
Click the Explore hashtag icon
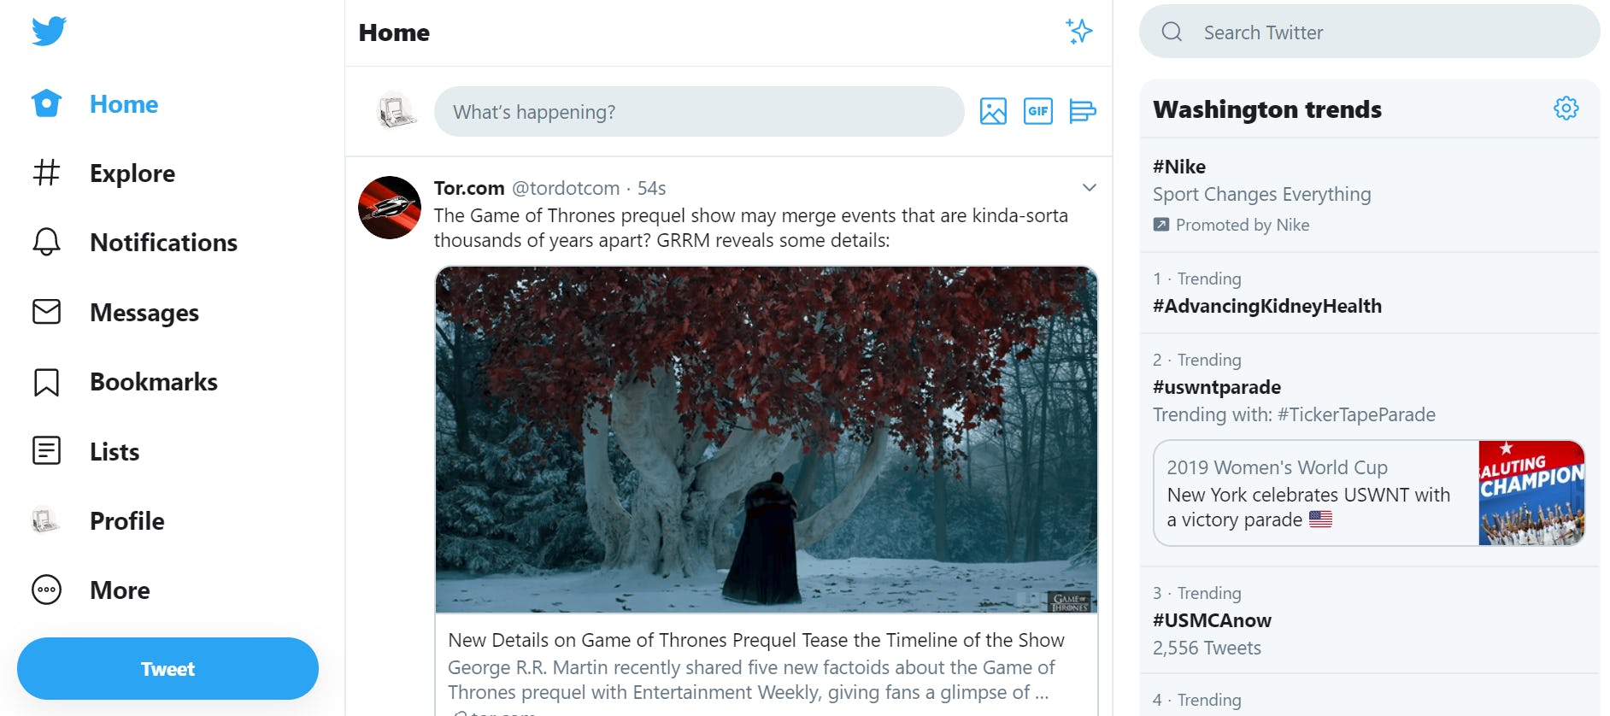tap(45, 173)
